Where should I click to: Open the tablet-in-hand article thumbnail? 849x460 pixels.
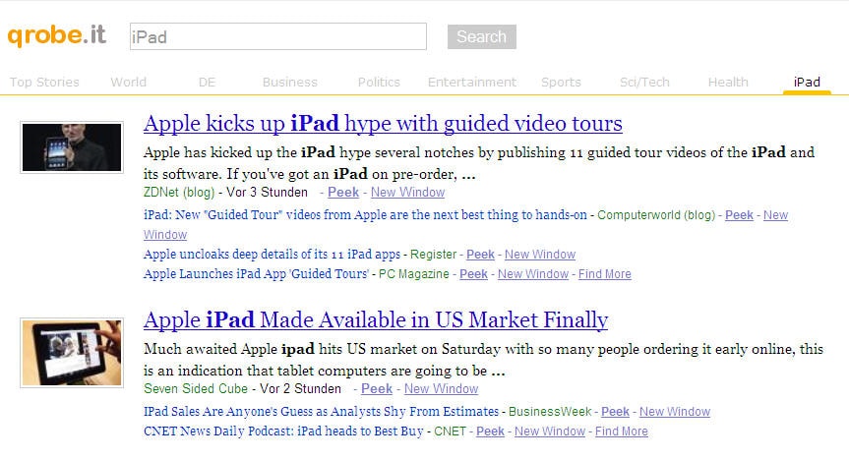pos(72,352)
